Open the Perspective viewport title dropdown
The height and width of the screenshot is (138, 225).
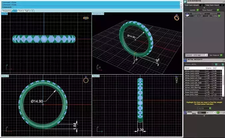103,14
